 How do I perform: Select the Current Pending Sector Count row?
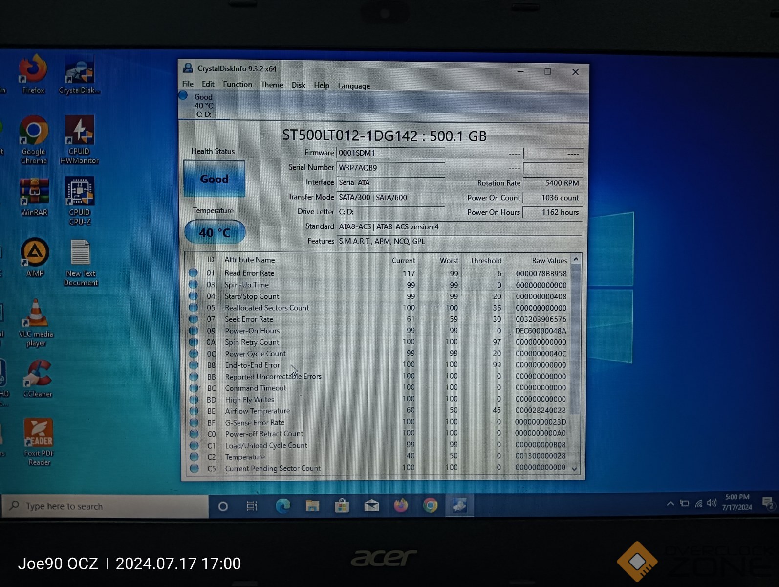(x=378, y=468)
